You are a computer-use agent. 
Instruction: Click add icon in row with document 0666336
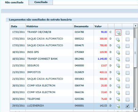(x=118, y=93)
